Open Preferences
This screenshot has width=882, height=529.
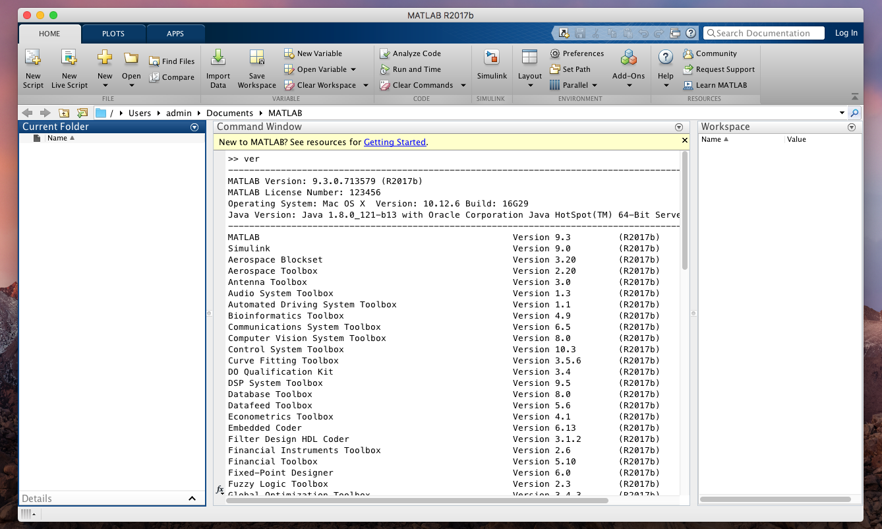tap(577, 53)
